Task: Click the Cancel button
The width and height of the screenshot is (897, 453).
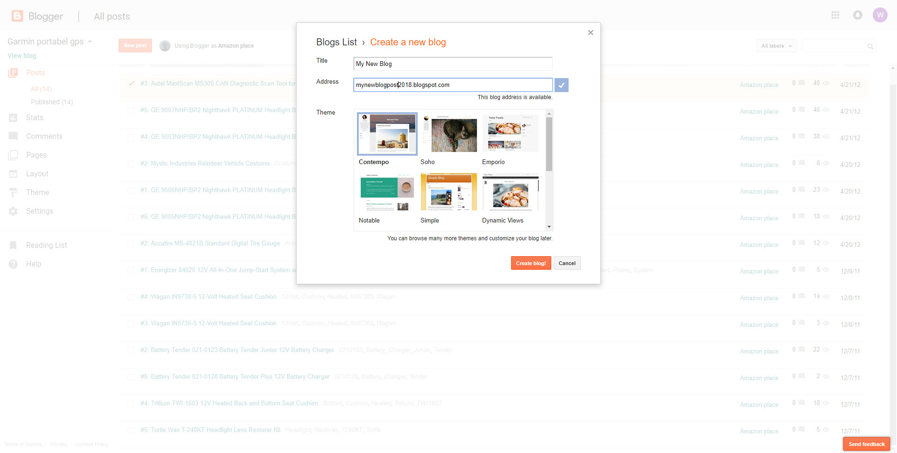Action: click(567, 263)
